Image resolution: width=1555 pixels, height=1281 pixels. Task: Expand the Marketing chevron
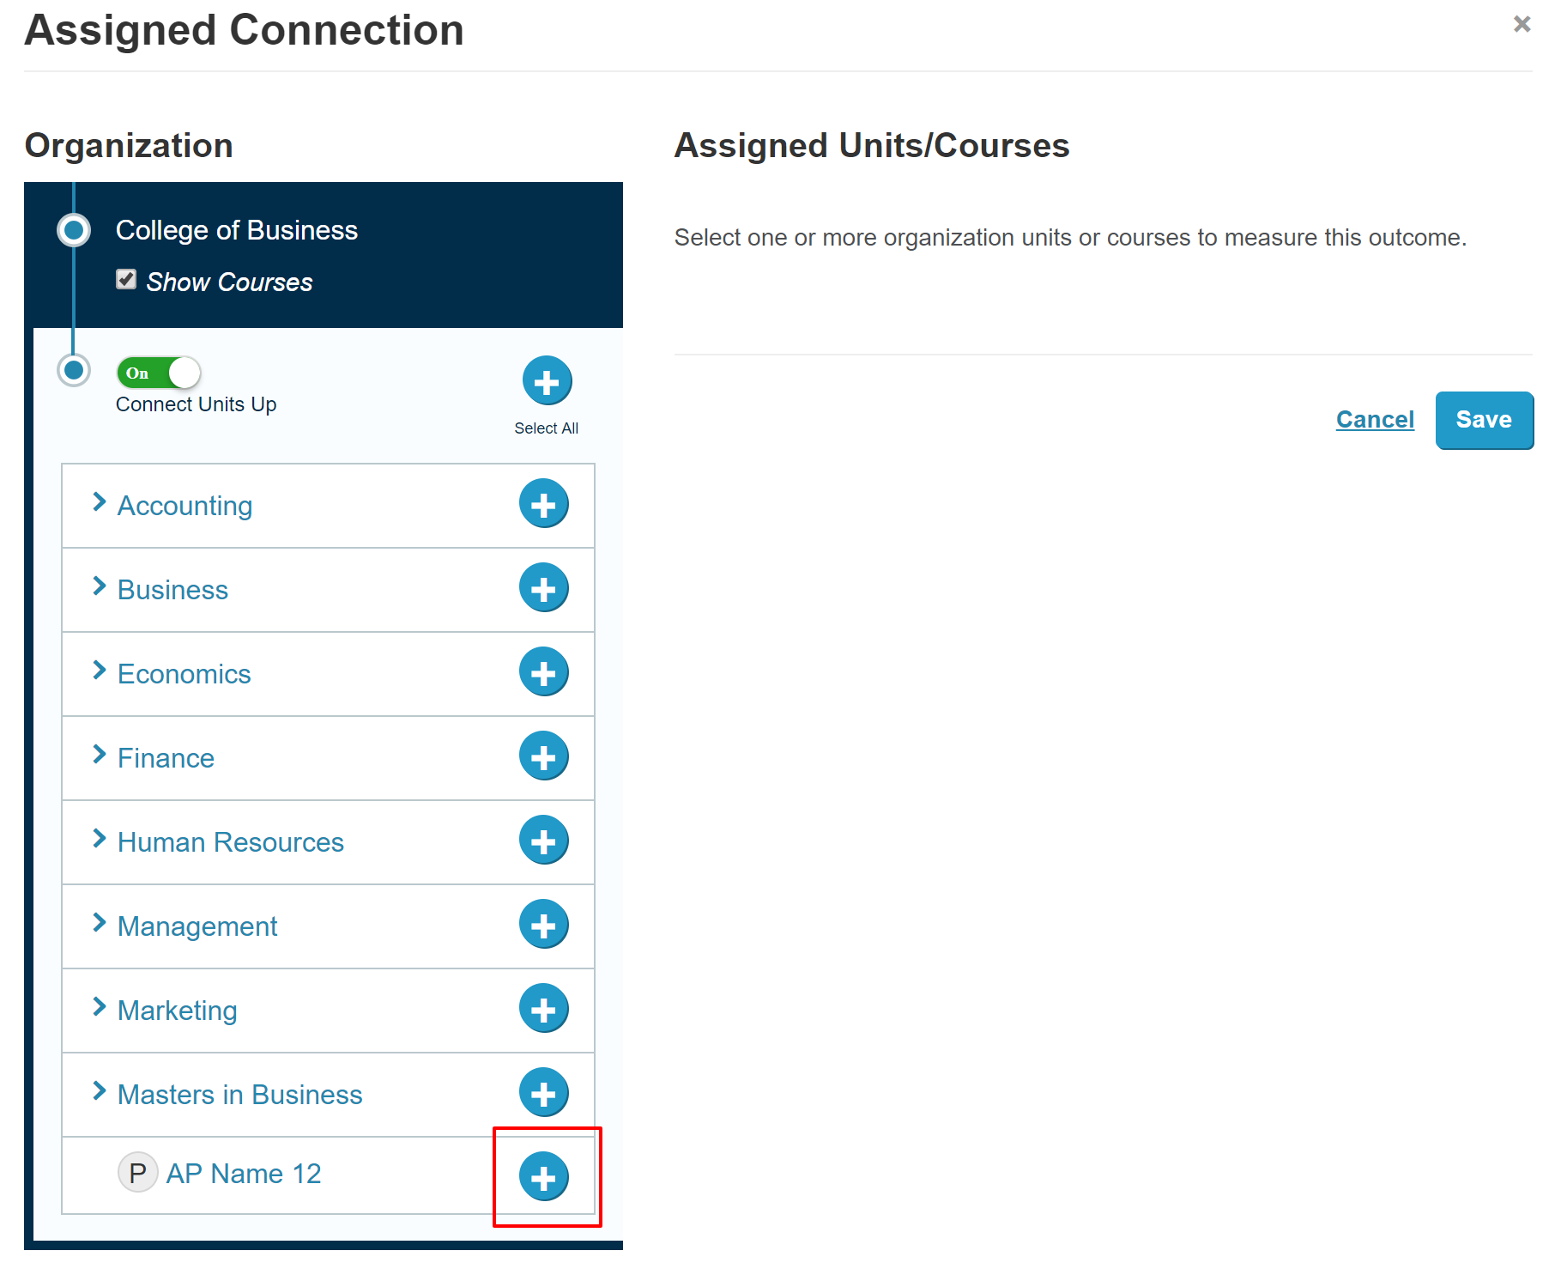coord(100,1007)
